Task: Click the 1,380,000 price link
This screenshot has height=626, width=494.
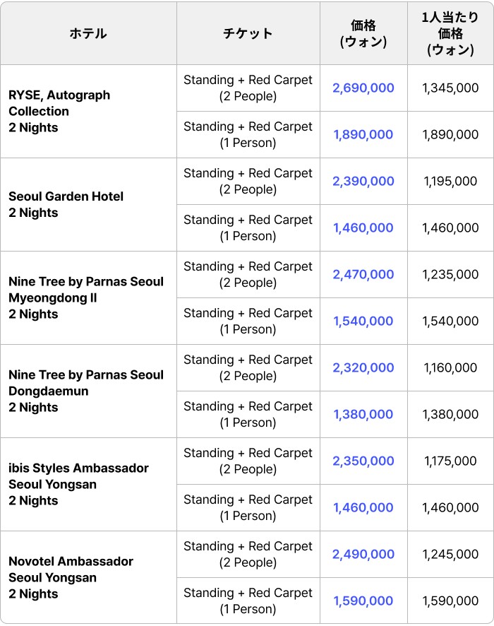Action: click(363, 415)
